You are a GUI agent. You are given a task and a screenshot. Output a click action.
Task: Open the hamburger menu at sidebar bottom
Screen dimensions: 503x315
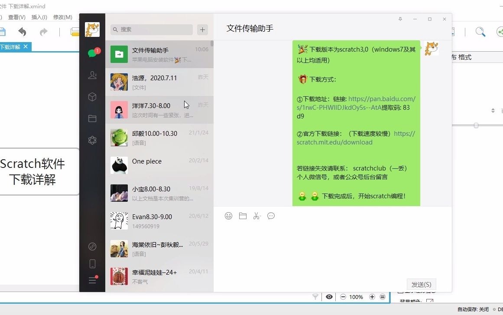pos(92,280)
